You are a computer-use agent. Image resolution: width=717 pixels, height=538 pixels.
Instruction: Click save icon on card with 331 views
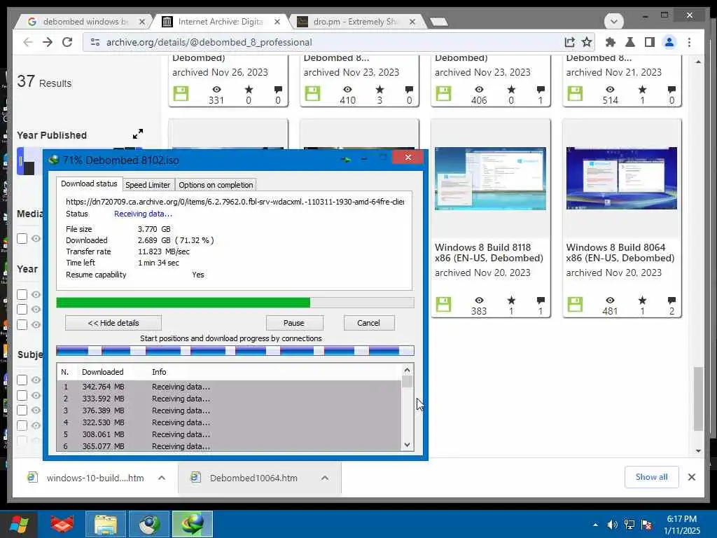[181, 93]
